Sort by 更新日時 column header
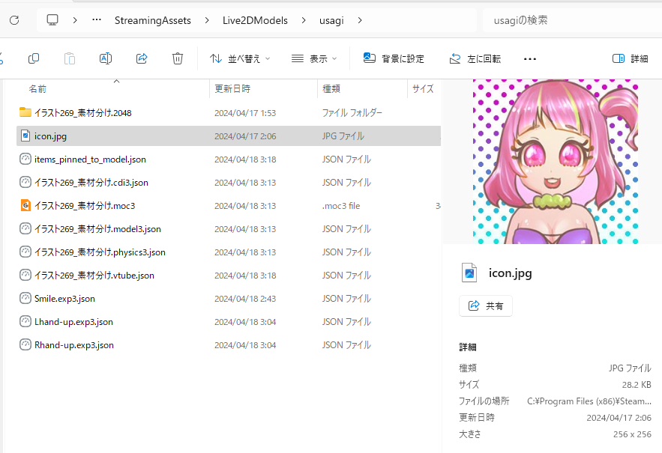This screenshot has width=662, height=453. (232, 88)
